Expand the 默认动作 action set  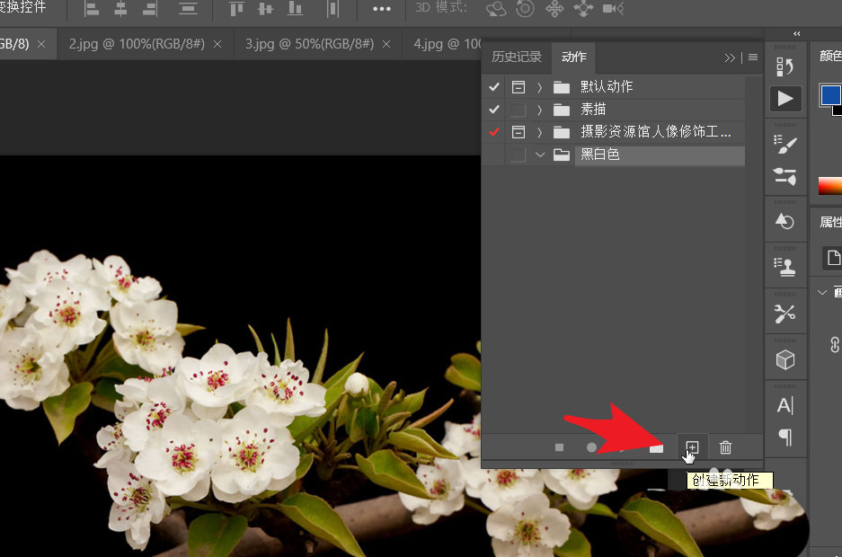[x=540, y=86]
